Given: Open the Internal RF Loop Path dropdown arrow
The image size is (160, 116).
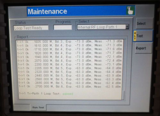Looking at the screenshot, I should tap(127, 27).
